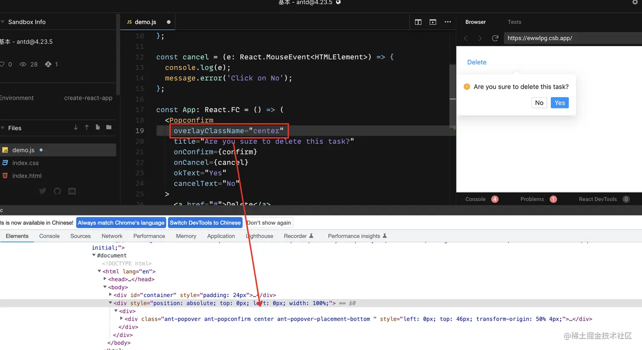Open the Application tab in DevTools
This screenshot has width=642, height=350.
pyautogui.click(x=221, y=236)
